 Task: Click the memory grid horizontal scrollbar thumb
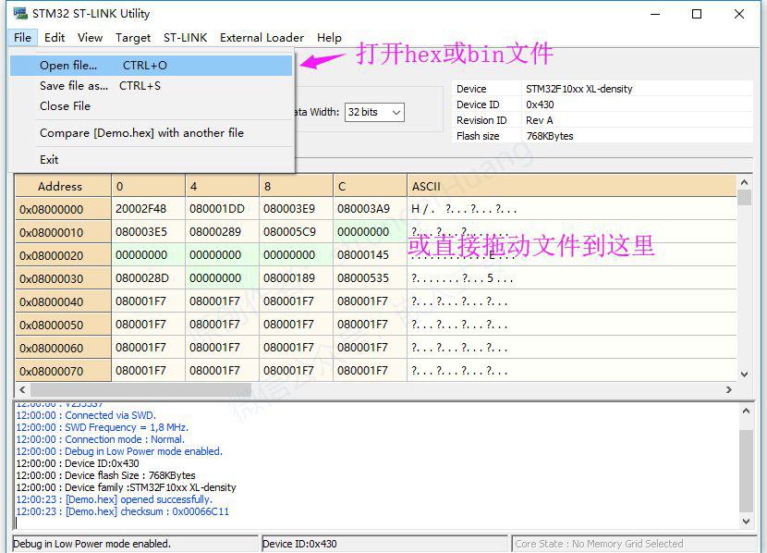(140, 390)
